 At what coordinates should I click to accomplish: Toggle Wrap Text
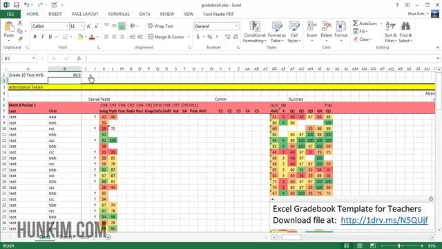[160, 26]
